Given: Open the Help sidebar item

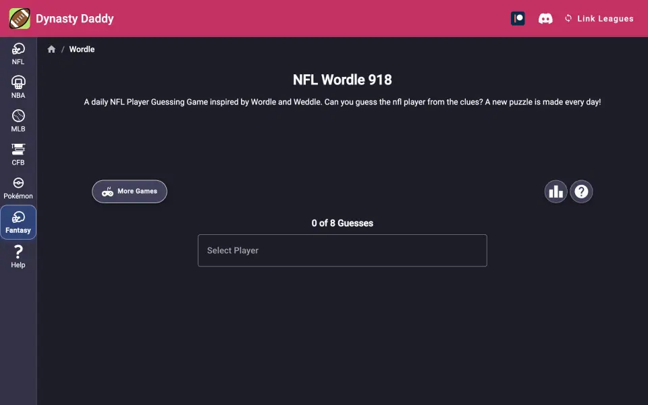Looking at the screenshot, I should pos(18,256).
